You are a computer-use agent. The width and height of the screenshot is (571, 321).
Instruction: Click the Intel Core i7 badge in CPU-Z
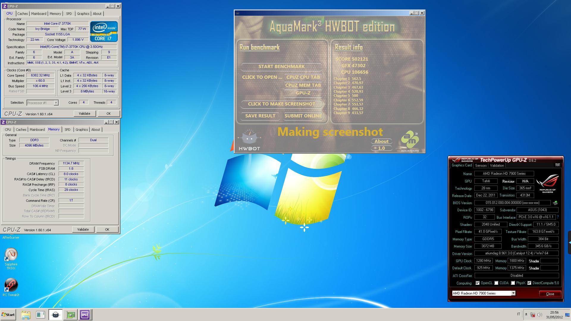(104, 31)
